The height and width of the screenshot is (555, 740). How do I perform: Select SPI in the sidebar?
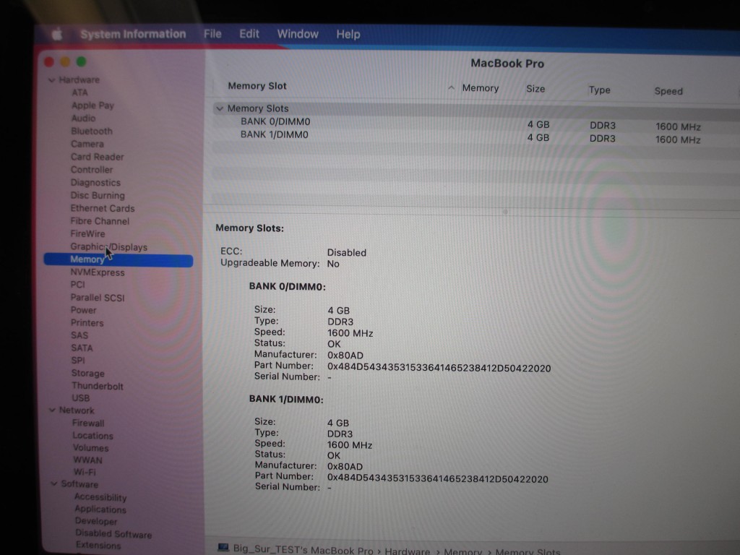pyautogui.click(x=78, y=361)
